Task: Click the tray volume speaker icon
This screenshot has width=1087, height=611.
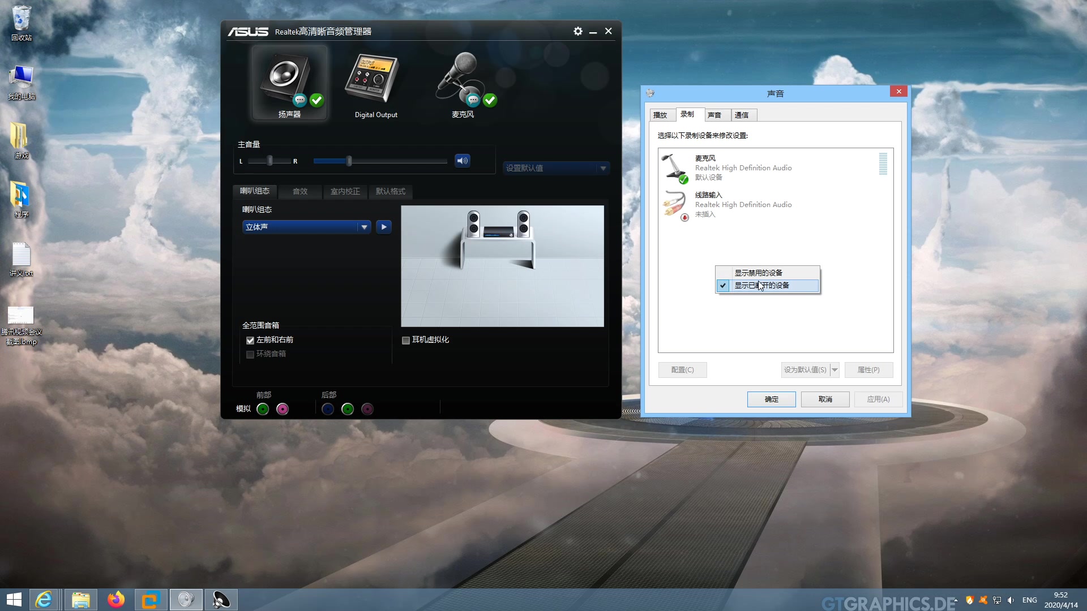Action: point(1011,600)
